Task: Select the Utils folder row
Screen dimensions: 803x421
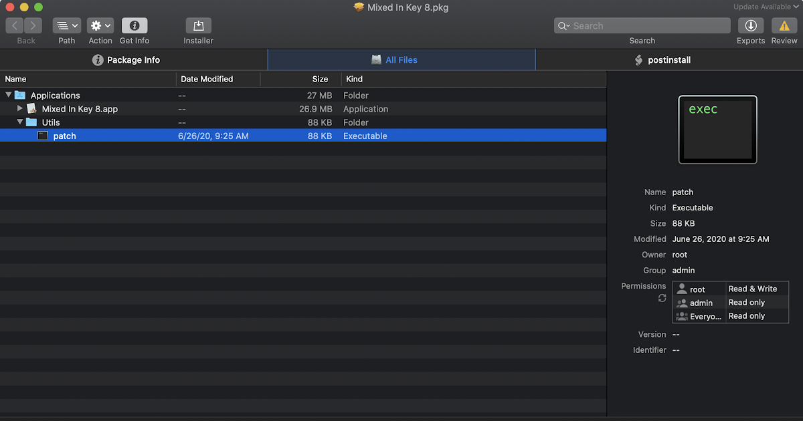Action: 303,122
